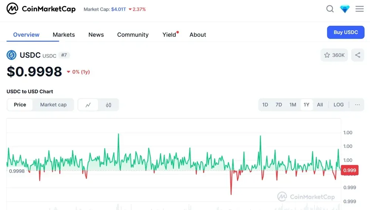The image size is (370, 210).
Task: Go to the About tab
Action: point(198,35)
